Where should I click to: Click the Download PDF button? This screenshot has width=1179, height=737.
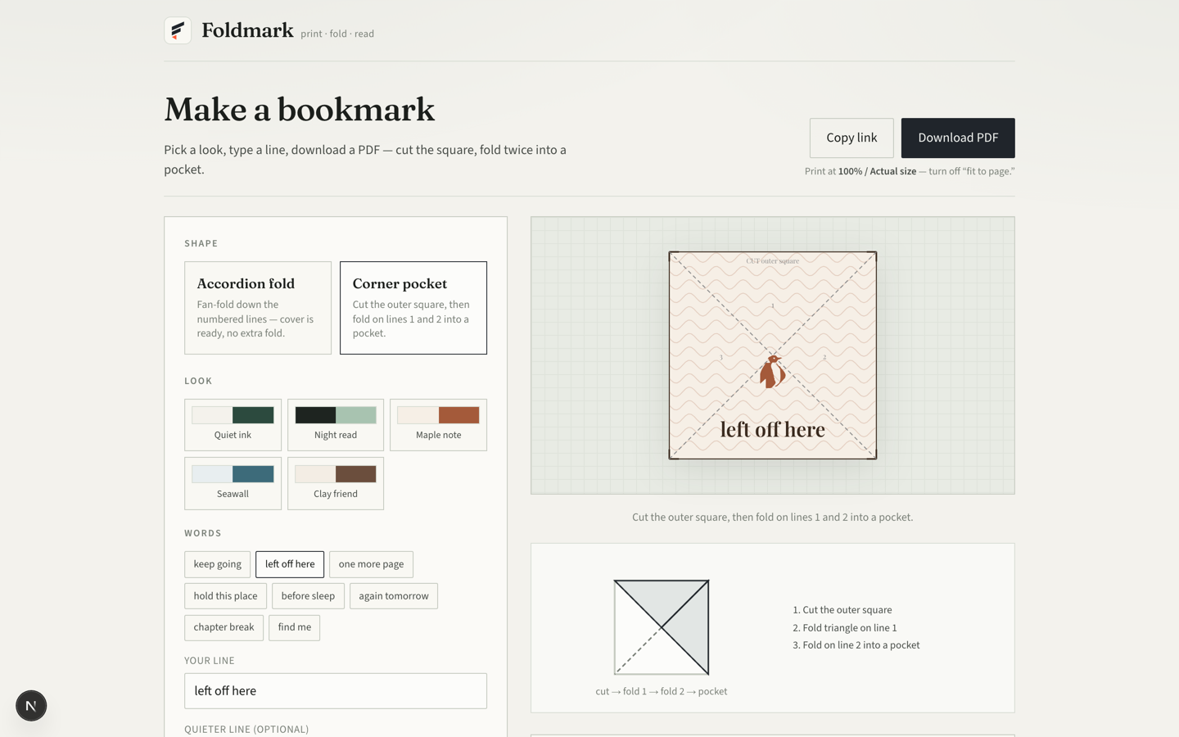(x=958, y=138)
